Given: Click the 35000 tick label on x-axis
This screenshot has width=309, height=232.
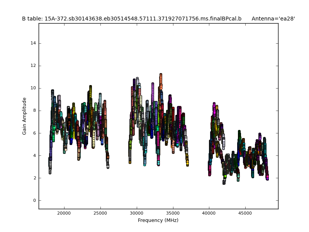Looking at the screenshot, I should [x=173, y=213].
